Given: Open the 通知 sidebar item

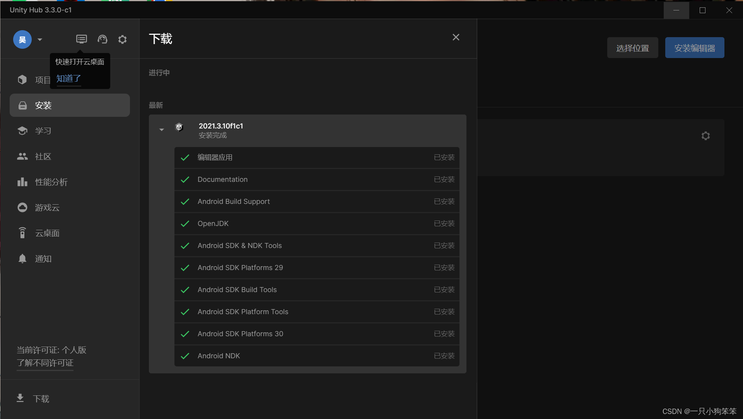Looking at the screenshot, I should pos(70,258).
